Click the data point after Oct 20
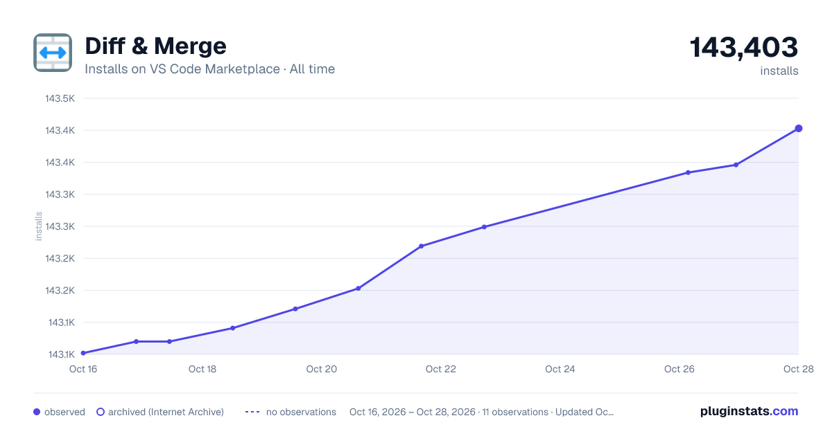The image size is (832, 436). point(358,288)
